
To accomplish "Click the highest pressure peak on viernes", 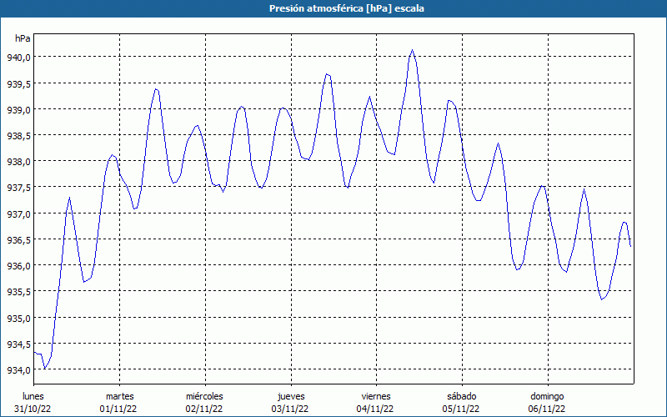I will [x=412, y=50].
